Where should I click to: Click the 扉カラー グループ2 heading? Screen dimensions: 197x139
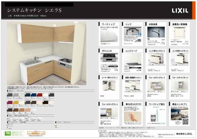pyautogui.click(x=16, y=91)
